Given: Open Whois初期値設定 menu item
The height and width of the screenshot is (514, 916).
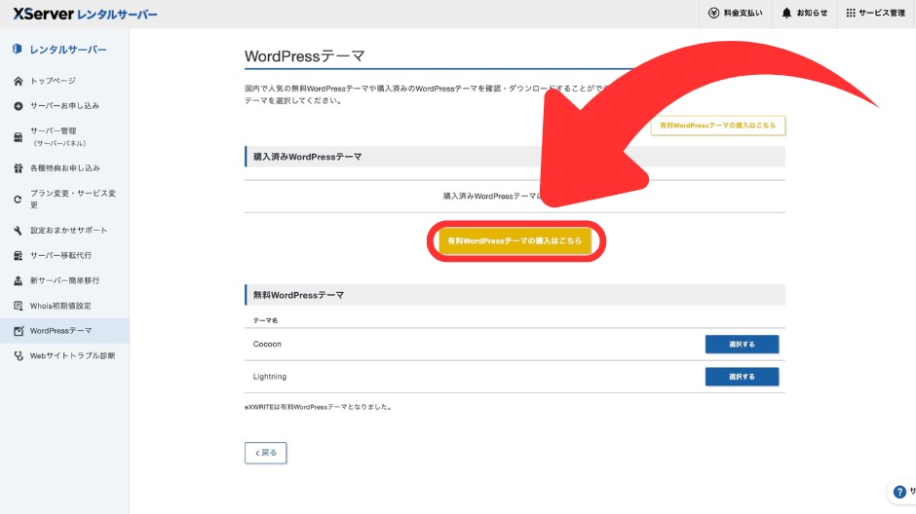Looking at the screenshot, I should coord(60,306).
